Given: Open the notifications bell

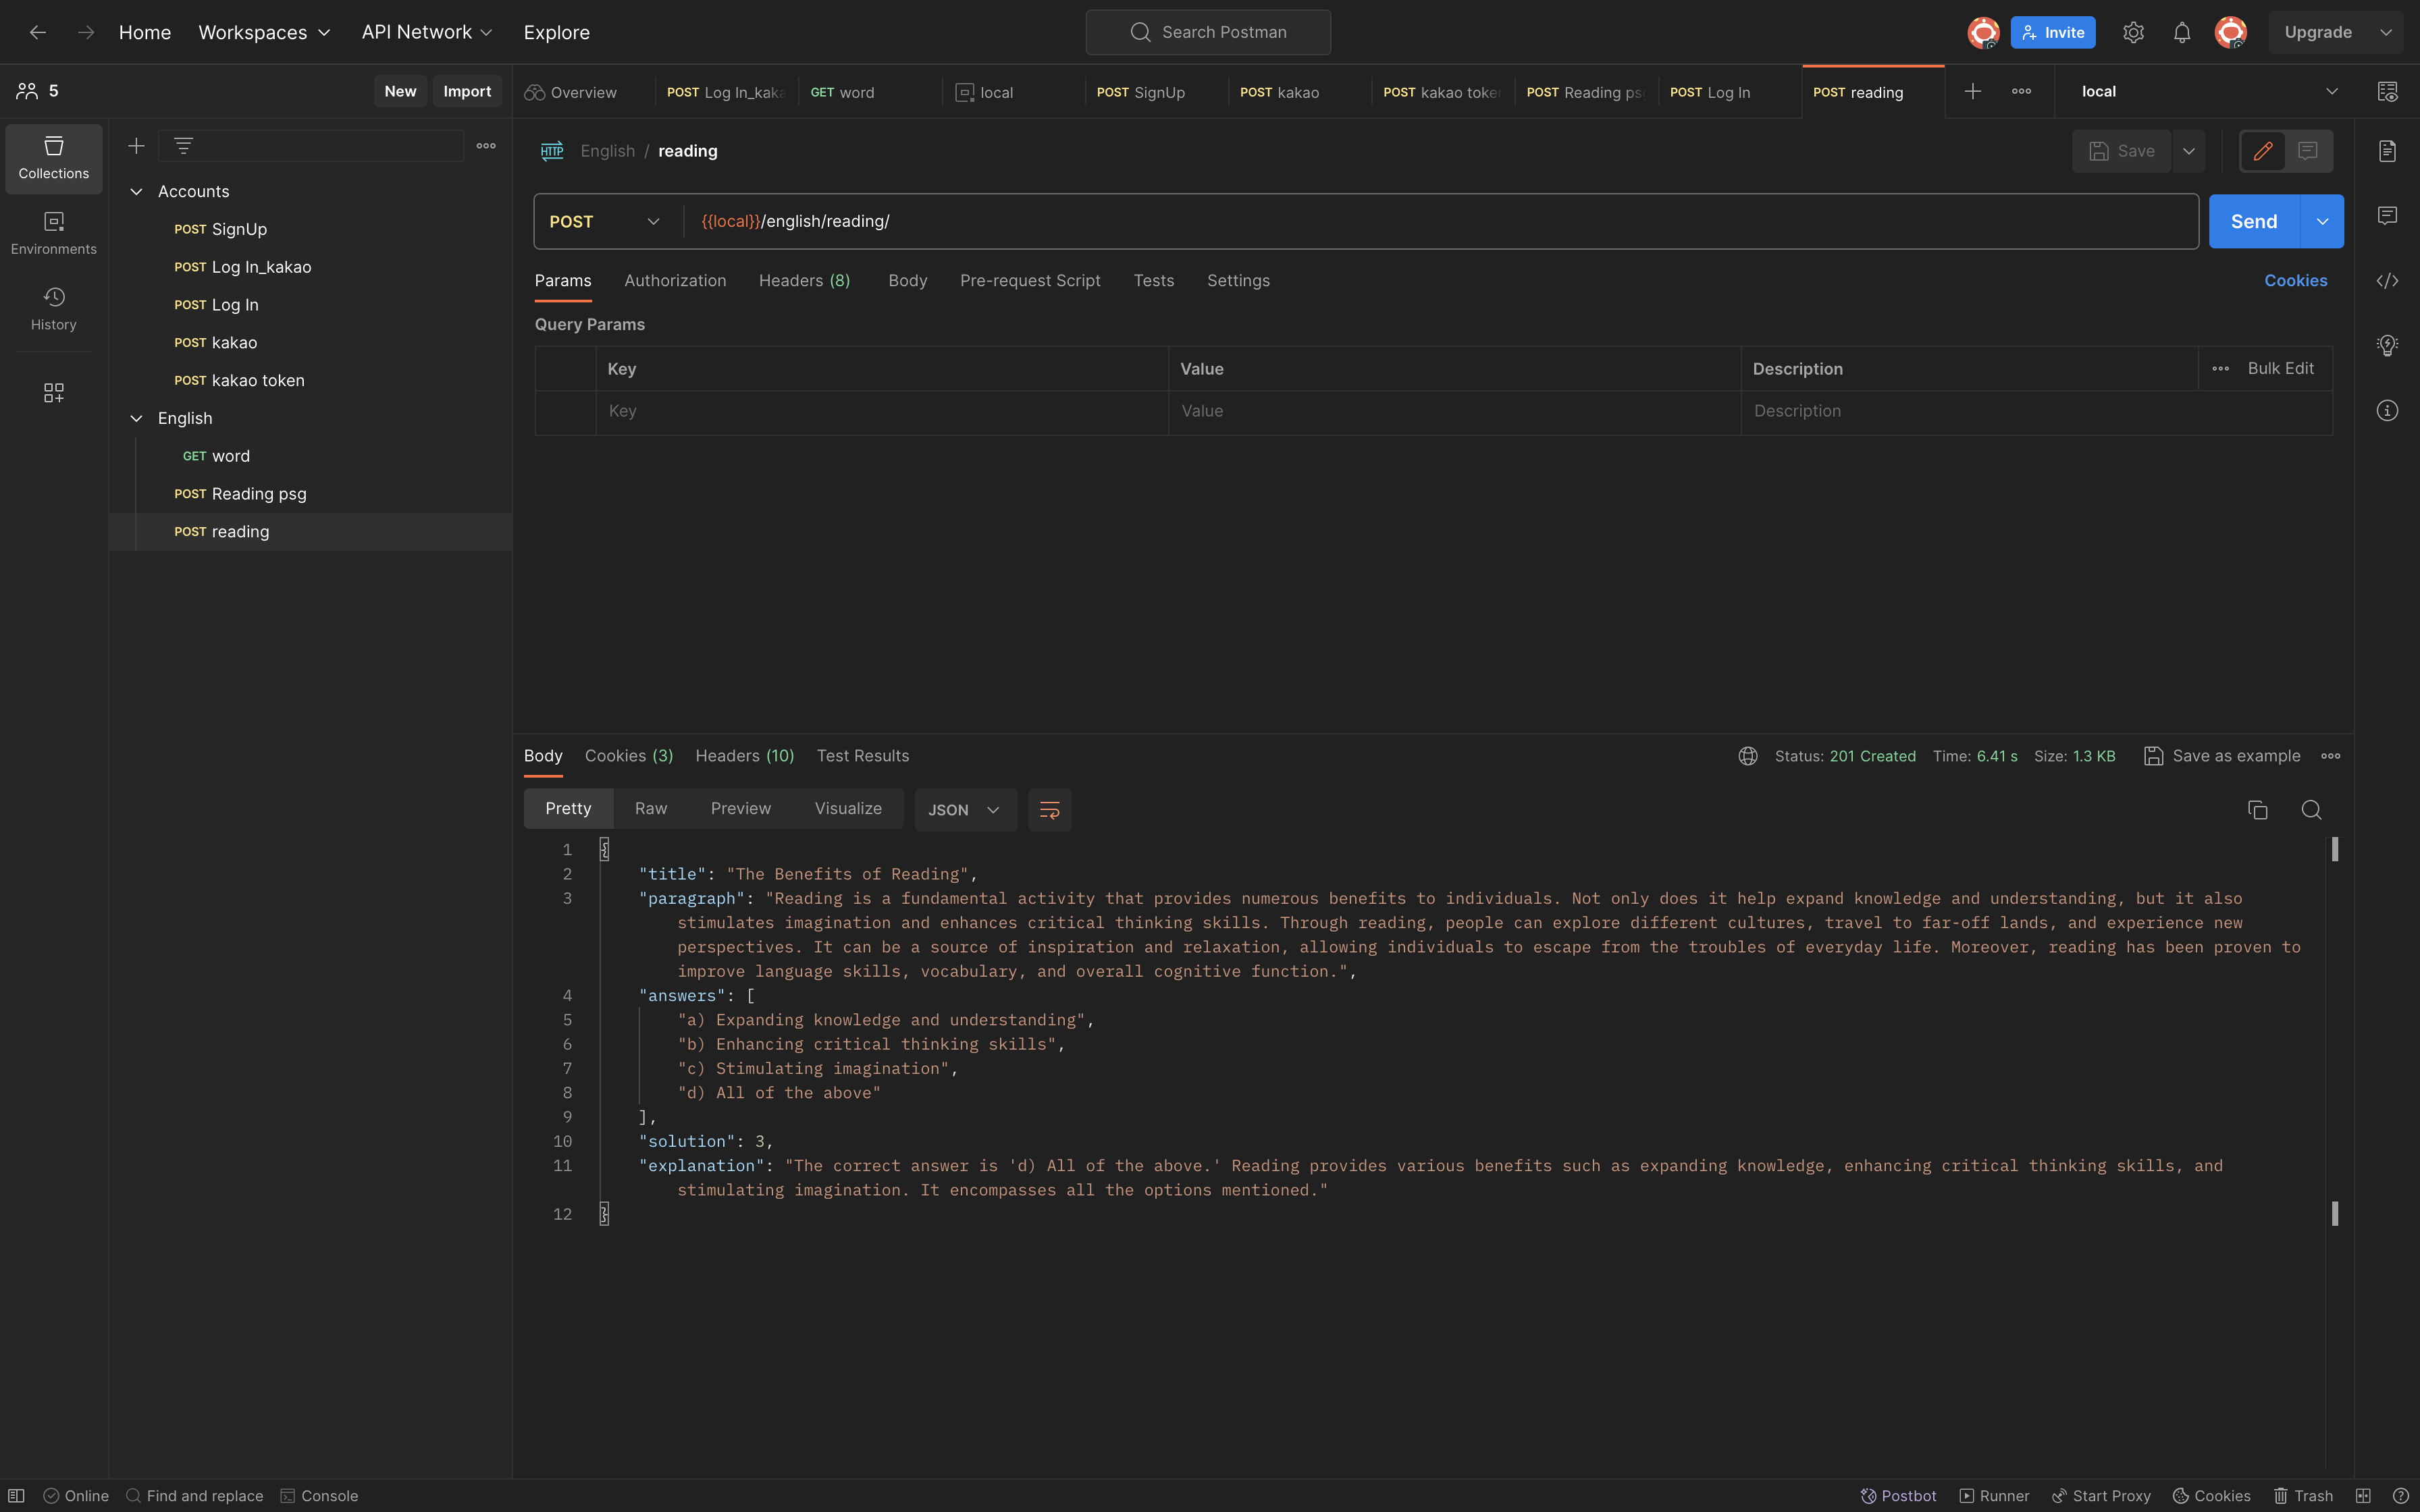Looking at the screenshot, I should coord(2182,32).
